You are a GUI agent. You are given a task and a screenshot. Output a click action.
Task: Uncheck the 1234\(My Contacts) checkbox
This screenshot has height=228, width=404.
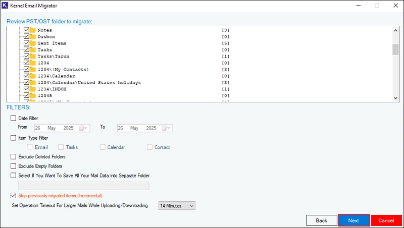26,69
